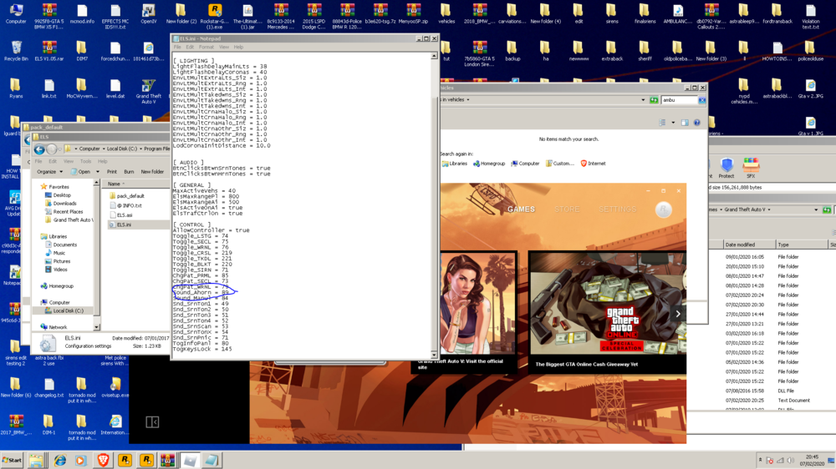
Task: Click the Print button in ELS explorer
Action: (x=111, y=172)
